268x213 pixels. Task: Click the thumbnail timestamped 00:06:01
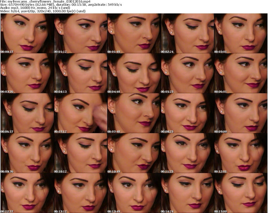click(241, 73)
